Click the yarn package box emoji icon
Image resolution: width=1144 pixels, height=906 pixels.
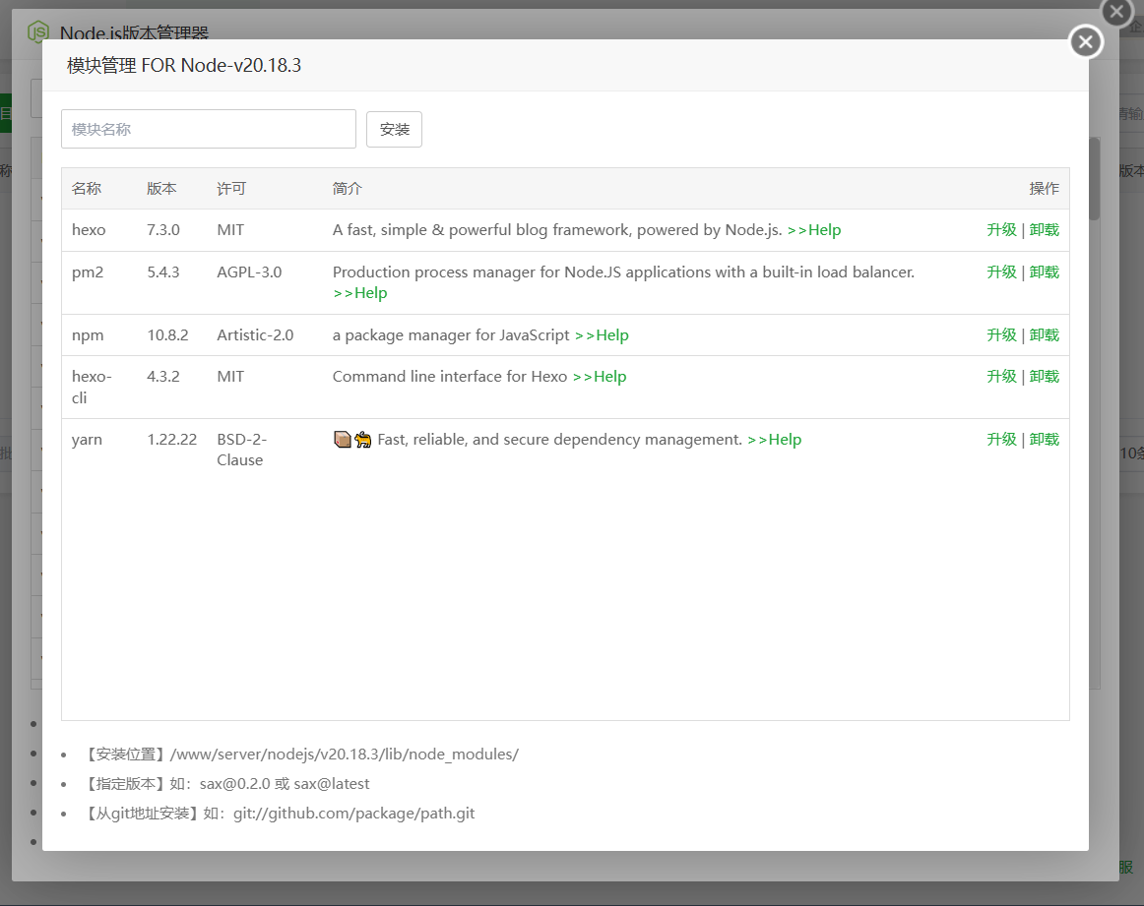(x=343, y=440)
